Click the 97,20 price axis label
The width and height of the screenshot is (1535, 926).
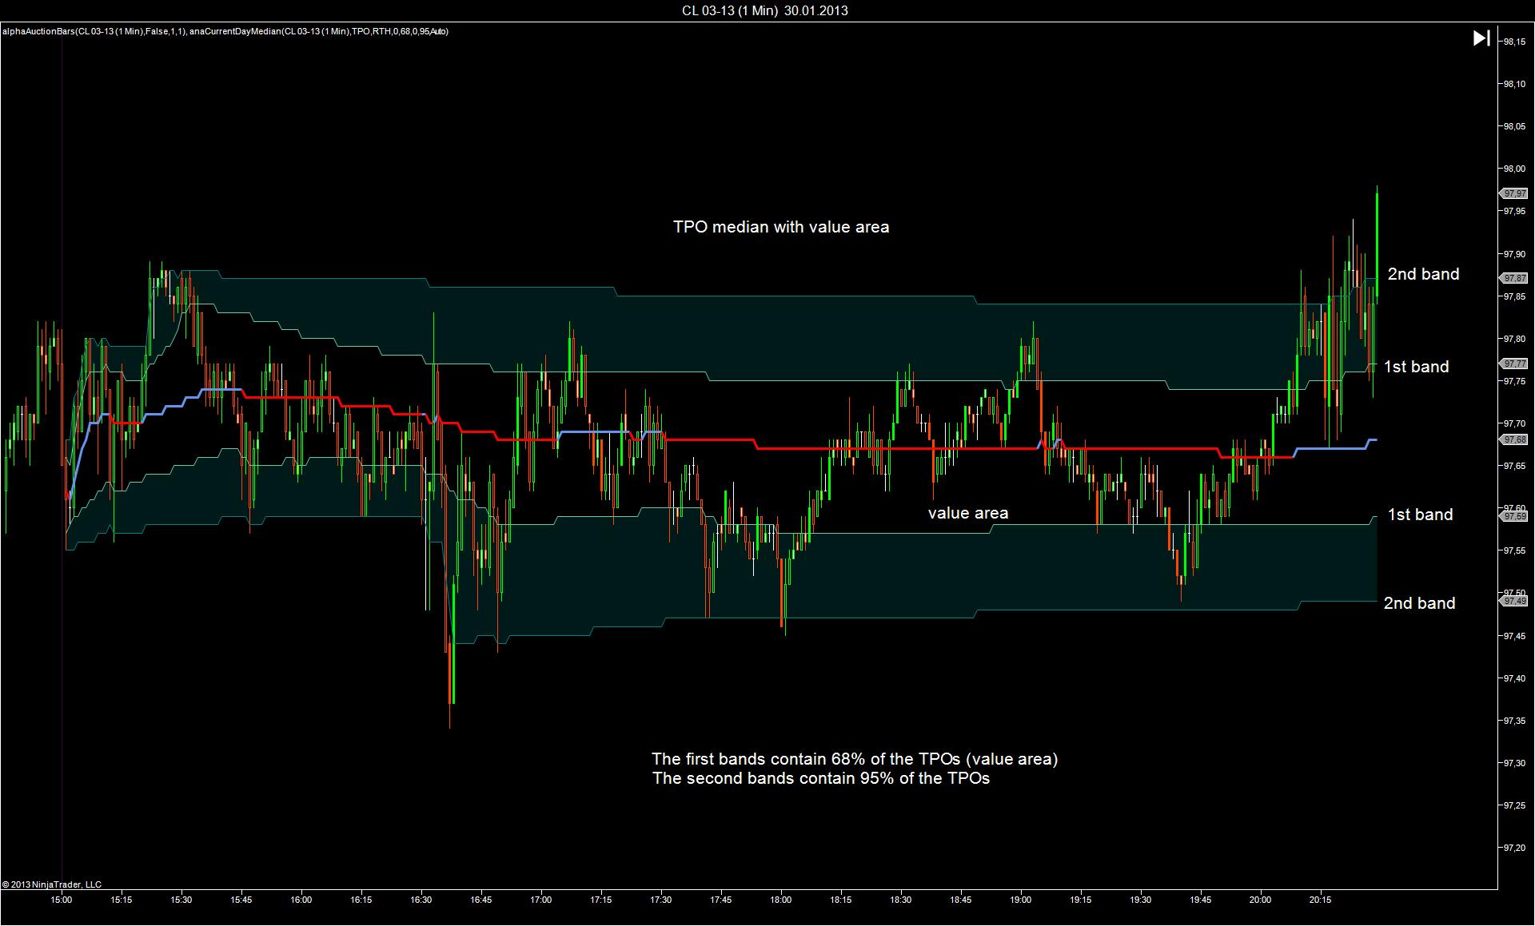(1515, 848)
